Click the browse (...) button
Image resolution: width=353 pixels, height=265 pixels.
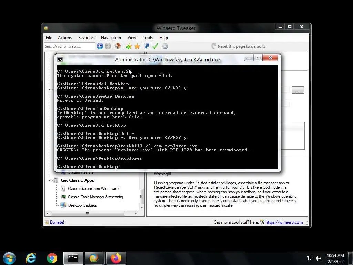pyautogui.click(x=298, y=90)
